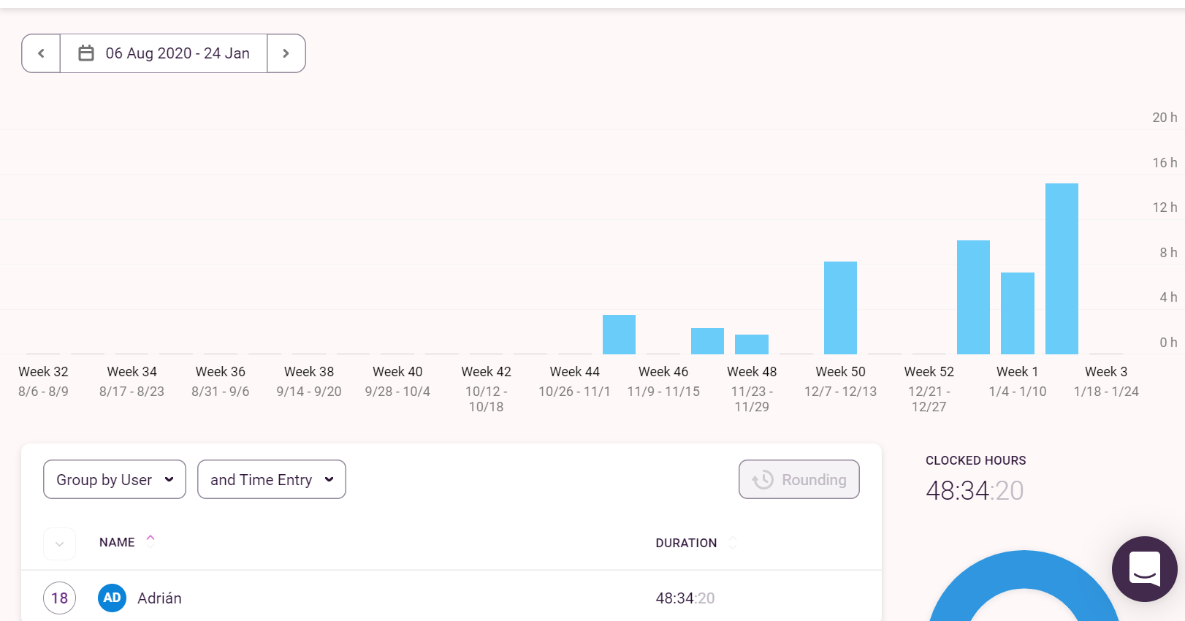The height and width of the screenshot is (621, 1185).
Task: Open the calendar icon date picker
Action: (86, 53)
